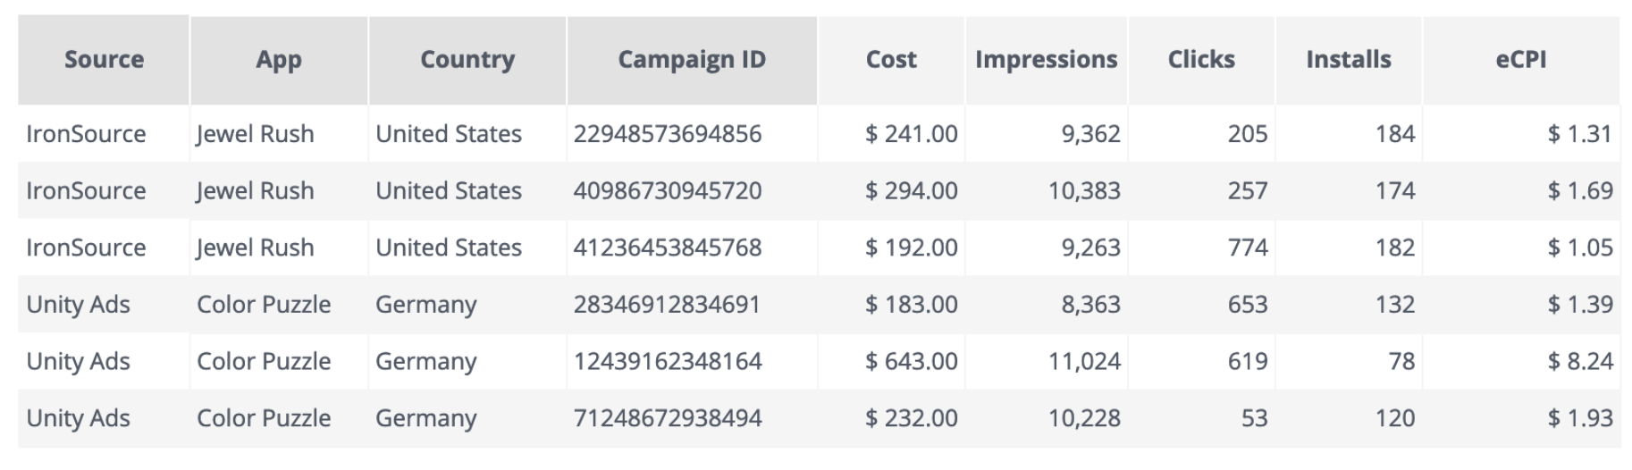Sort by the eCPI column header
This screenshot has height=470, width=1632.
(x=1521, y=60)
